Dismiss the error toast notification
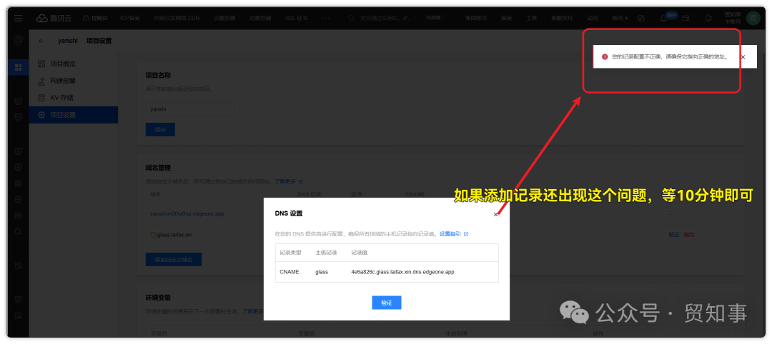This screenshot has height=344, width=772. point(743,57)
